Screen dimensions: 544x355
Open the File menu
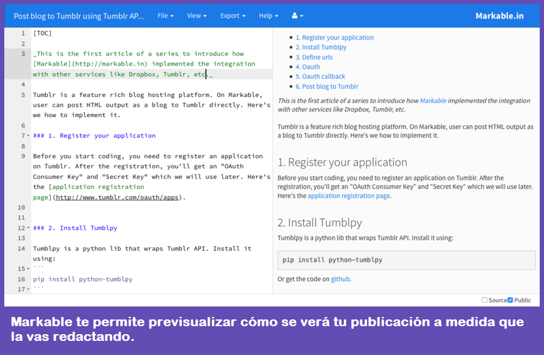tap(165, 16)
